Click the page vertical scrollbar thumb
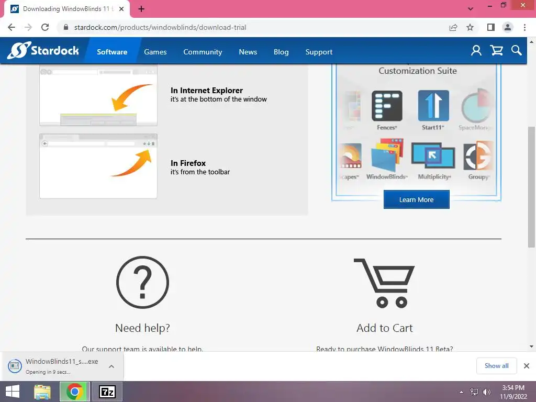 531,187
